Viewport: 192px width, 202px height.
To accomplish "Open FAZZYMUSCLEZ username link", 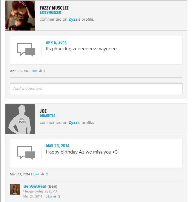I will pyautogui.click(x=50, y=13).
